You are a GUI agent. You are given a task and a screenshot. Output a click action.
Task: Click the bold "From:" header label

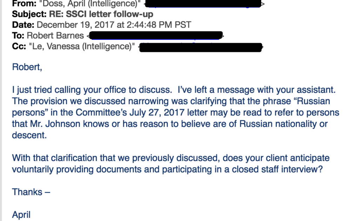(24, 4)
